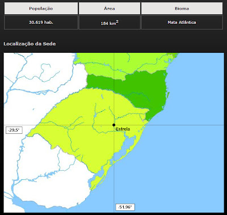Click the 30.619 hab. population value
227x215 pixels.
pos(41,22)
